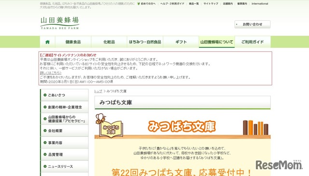
Task: Open 化粧品 navigation tab
Action: (109, 42)
